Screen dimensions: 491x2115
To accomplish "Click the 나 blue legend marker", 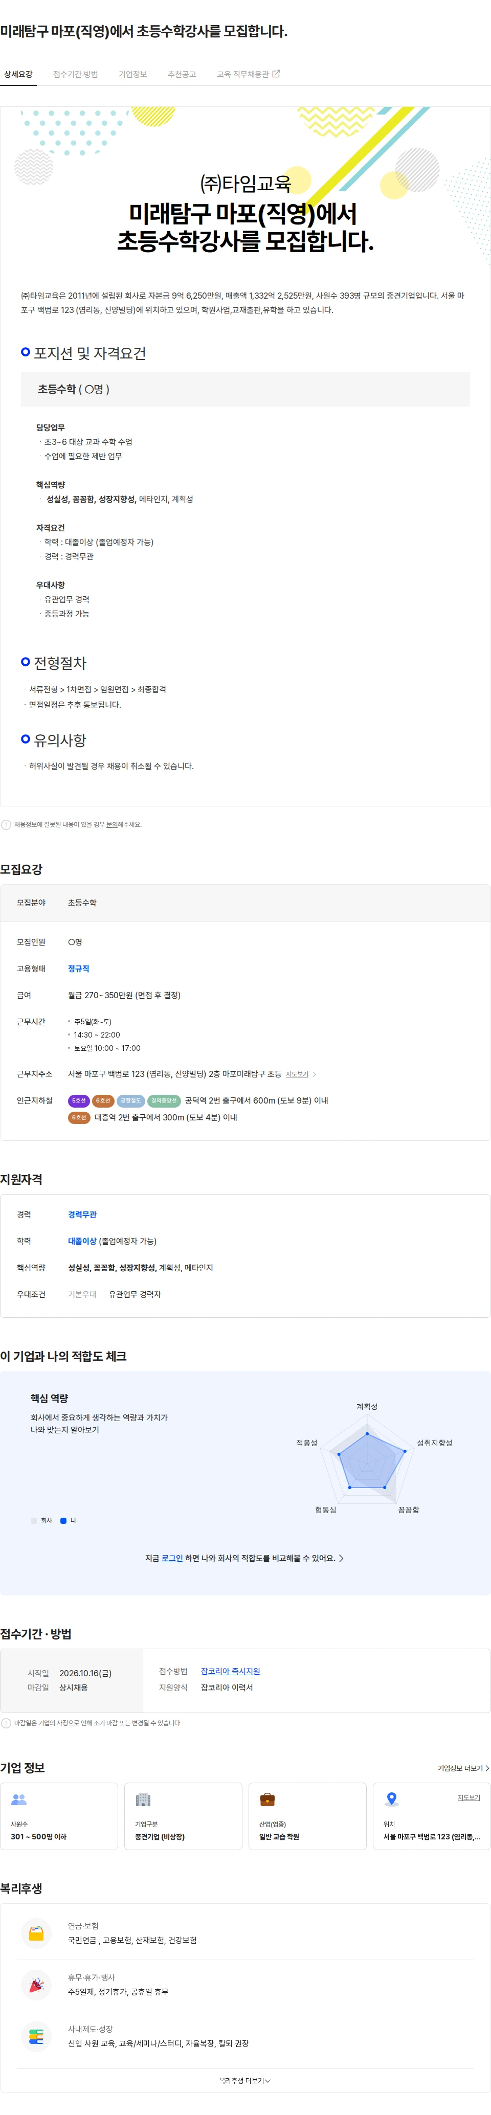I will [x=63, y=1521].
